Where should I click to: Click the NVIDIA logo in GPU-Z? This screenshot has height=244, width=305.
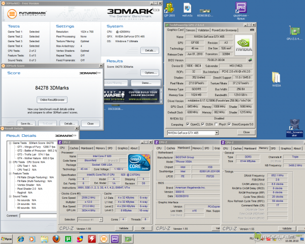tap(243, 45)
